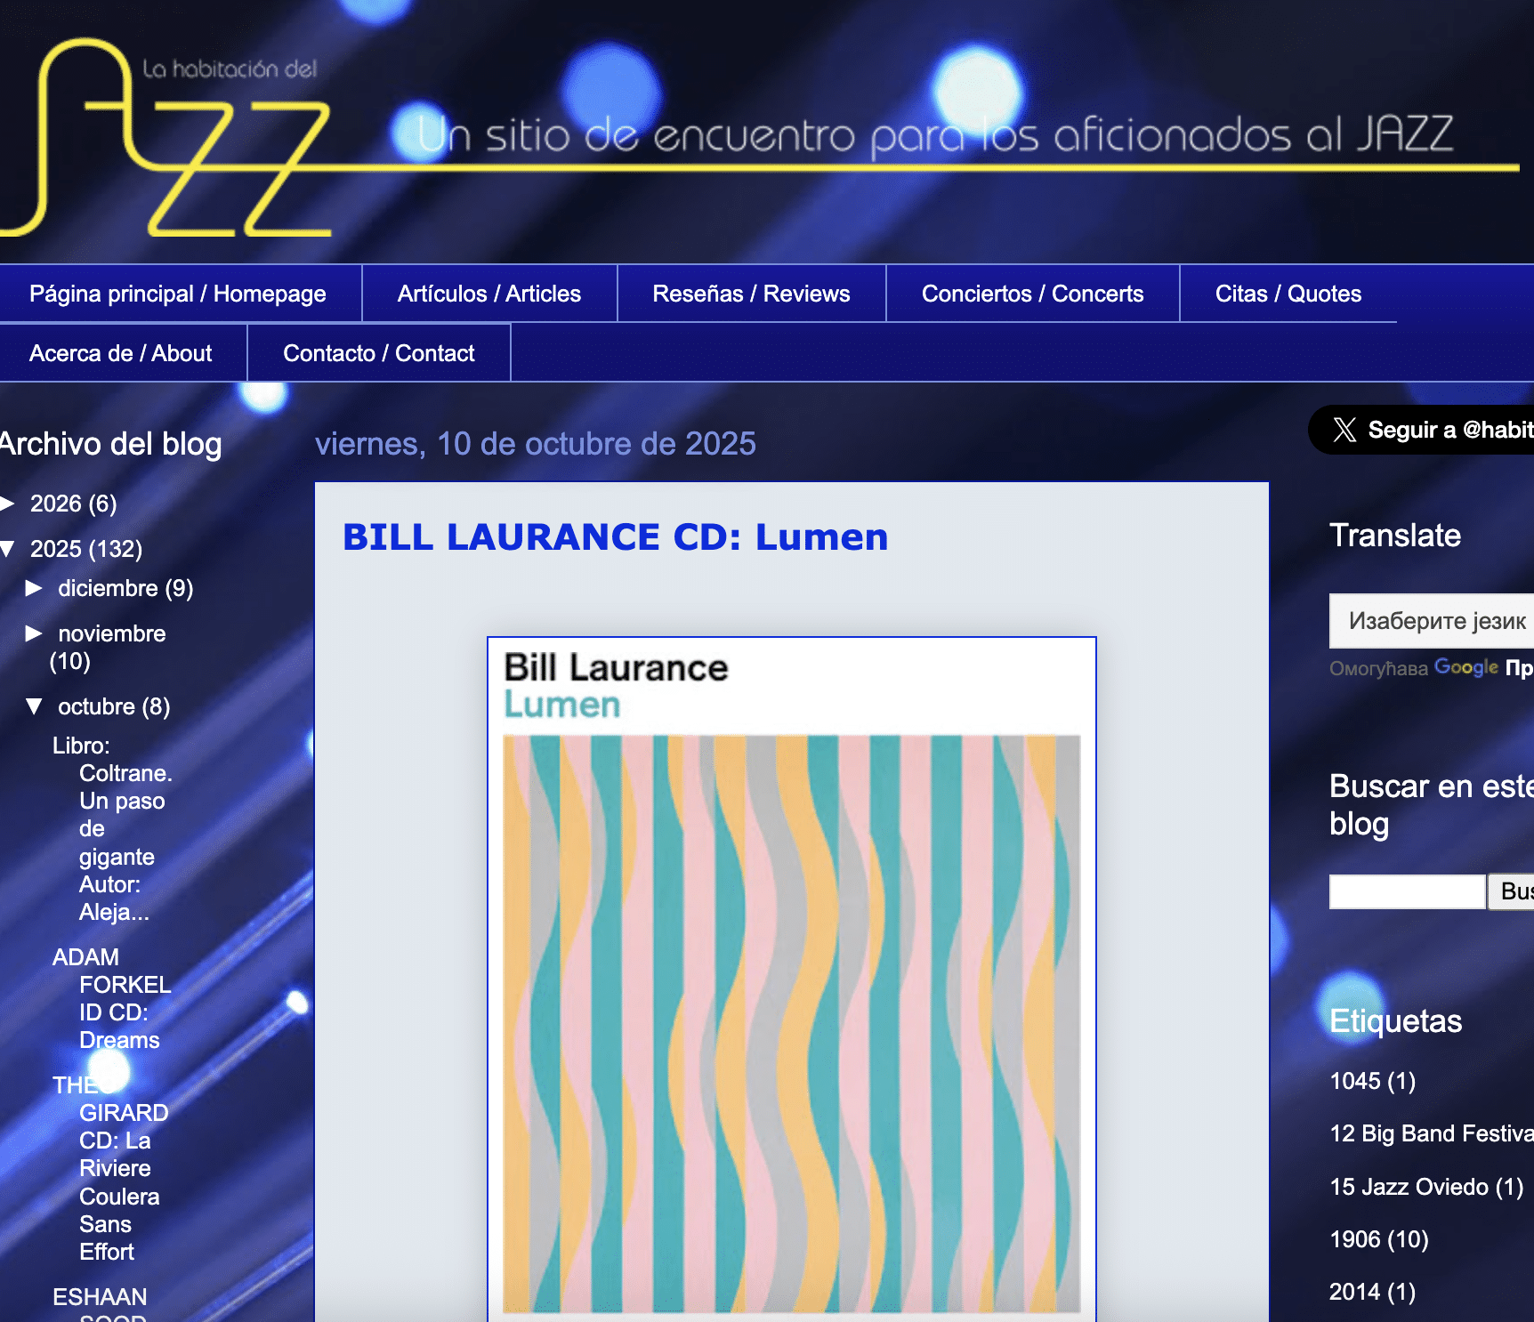Open the Citas / Quotes page
The height and width of the screenshot is (1322, 1534).
pos(1288,294)
